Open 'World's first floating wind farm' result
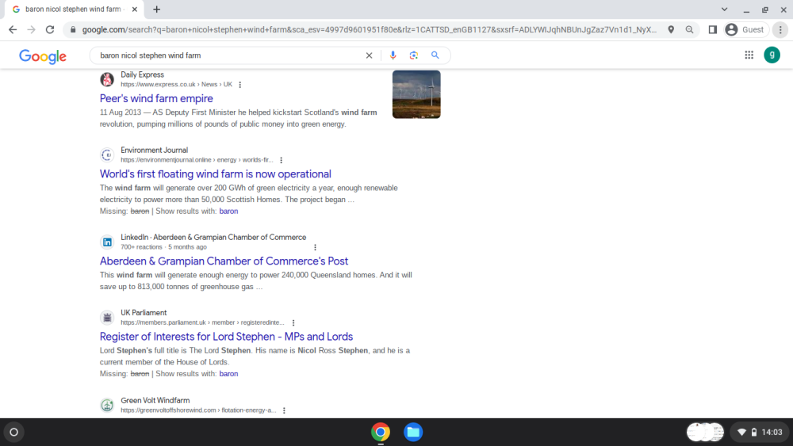The width and height of the screenshot is (793, 446). [216, 173]
